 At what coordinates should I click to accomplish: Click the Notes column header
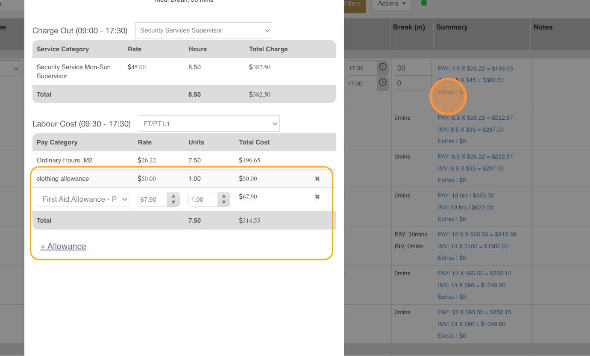point(543,27)
